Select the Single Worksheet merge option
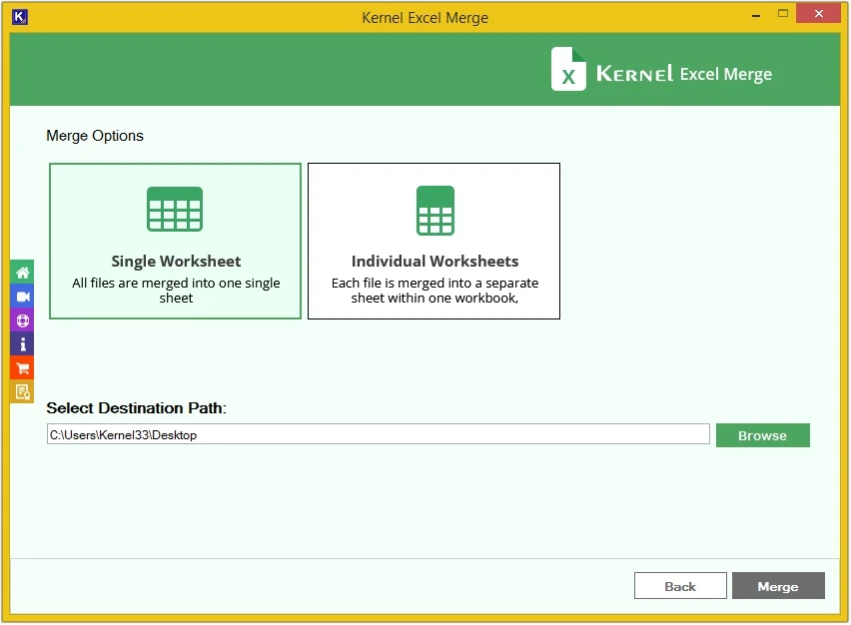This screenshot has height=625, width=851. point(175,241)
